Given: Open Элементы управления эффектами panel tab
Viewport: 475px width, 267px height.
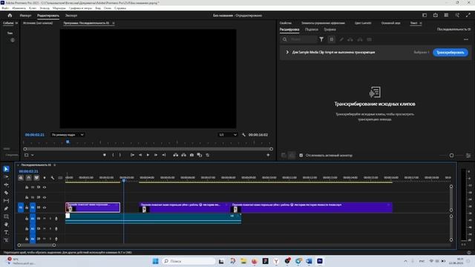Looking at the screenshot, I should coord(323,23).
